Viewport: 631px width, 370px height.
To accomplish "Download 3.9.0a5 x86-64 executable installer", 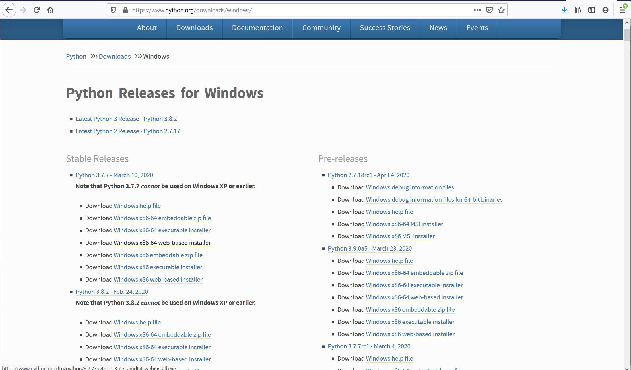I will point(414,285).
